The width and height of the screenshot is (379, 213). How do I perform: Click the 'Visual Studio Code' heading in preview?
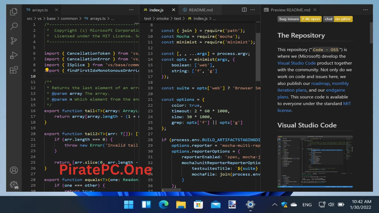click(307, 125)
